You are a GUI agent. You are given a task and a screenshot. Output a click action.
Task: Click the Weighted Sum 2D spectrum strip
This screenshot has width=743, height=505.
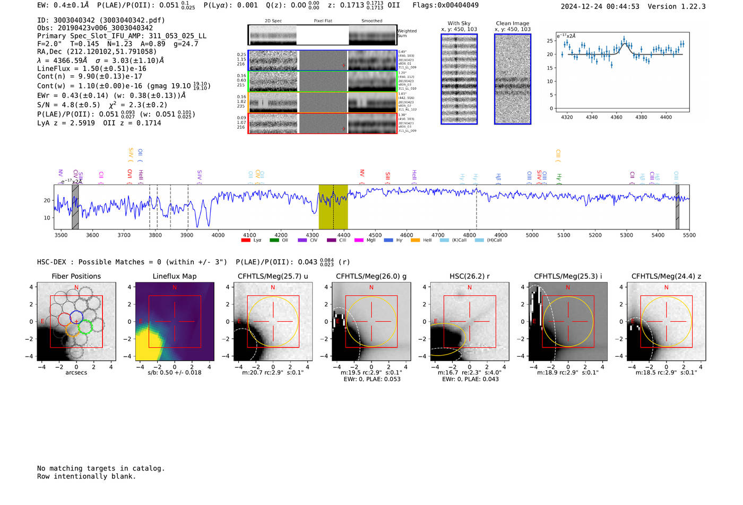click(323, 35)
